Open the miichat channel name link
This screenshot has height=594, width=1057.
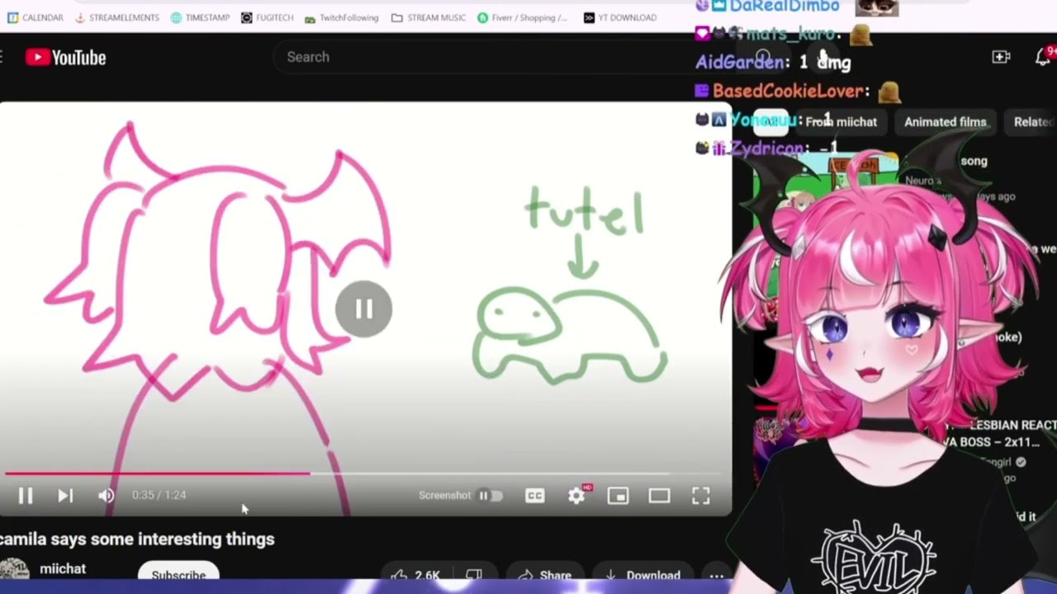pos(63,568)
